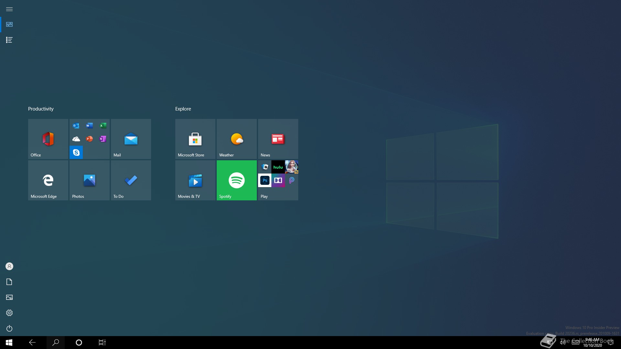Open the user account menu
Image resolution: width=621 pixels, height=349 pixels.
pos(9,266)
